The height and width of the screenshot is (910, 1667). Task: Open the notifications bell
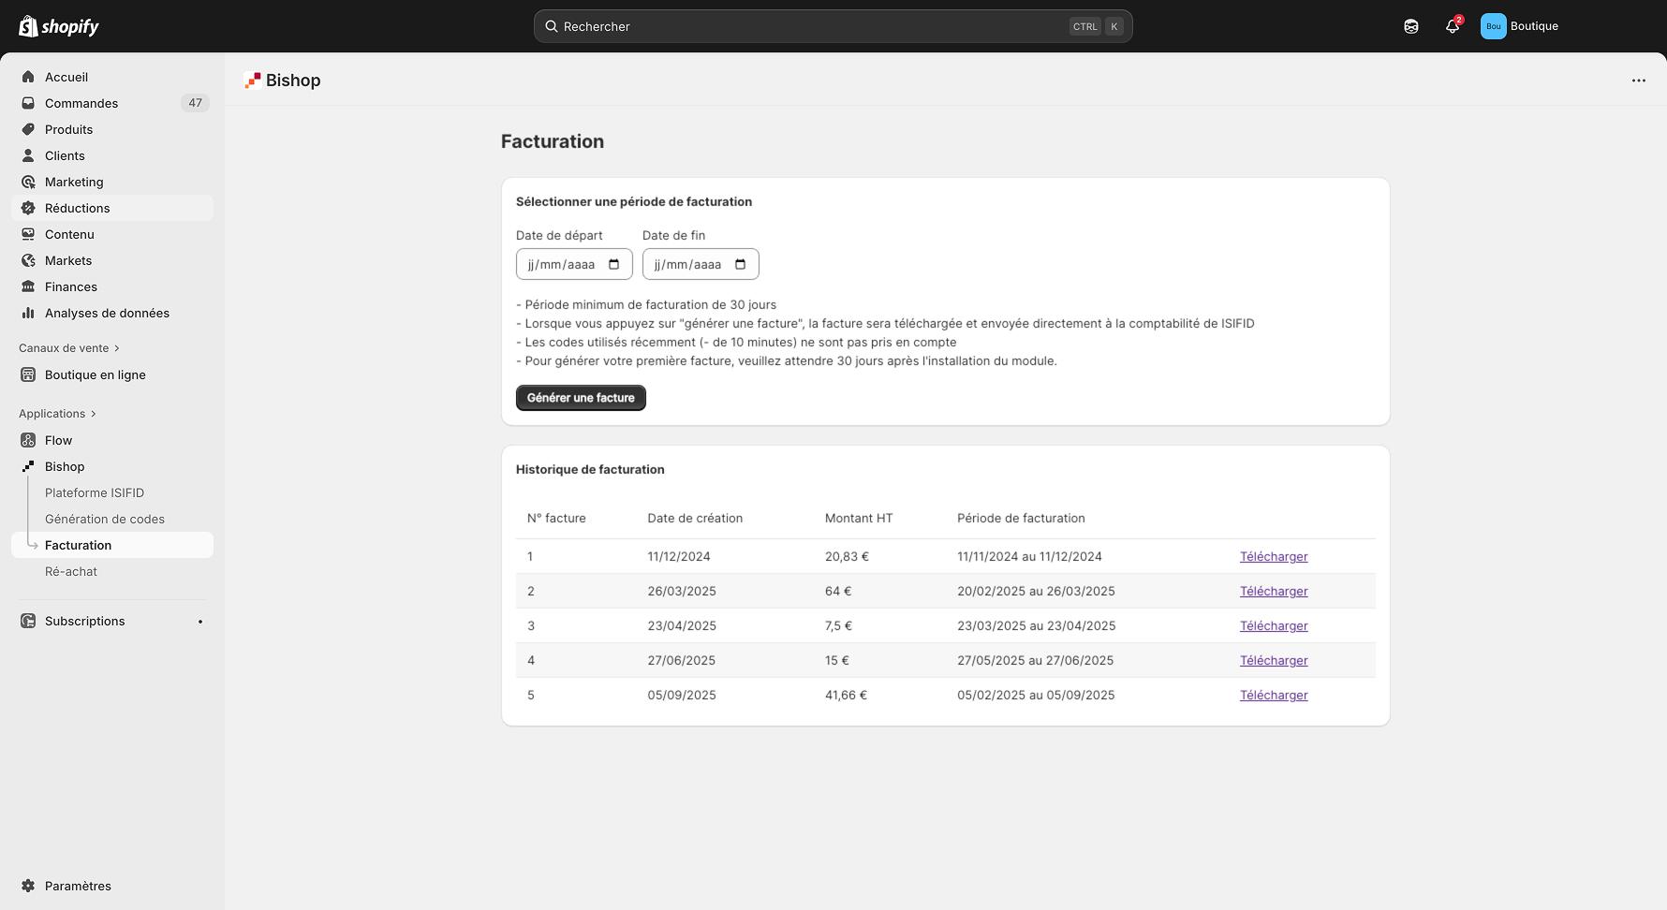click(1452, 26)
